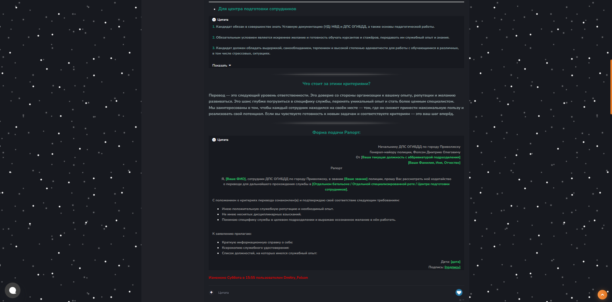Collapse the Рапорт form quote via its chevron icon
Screen dimensions: 612x302
[x=214, y=140]
